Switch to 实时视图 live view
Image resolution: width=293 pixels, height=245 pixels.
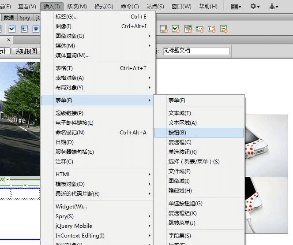pyautogui.click(x=26, y=51)
